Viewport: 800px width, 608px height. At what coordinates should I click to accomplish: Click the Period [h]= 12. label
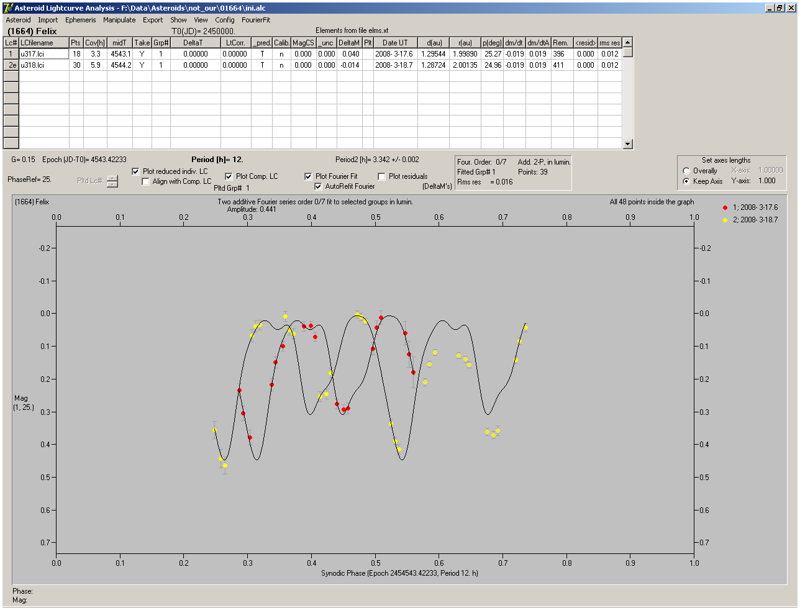[217, 160]
